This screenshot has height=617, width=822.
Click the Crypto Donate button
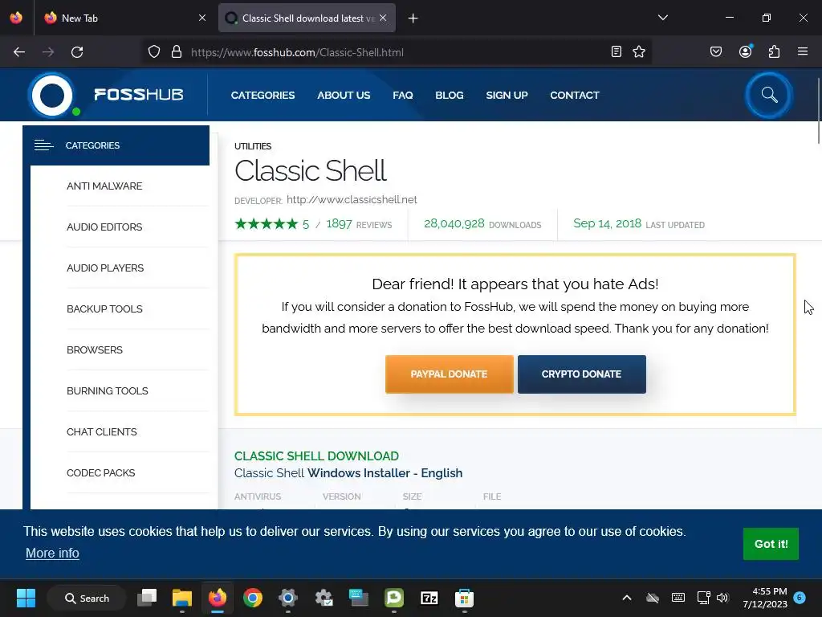pyautogui.click(x=581, y=374)
